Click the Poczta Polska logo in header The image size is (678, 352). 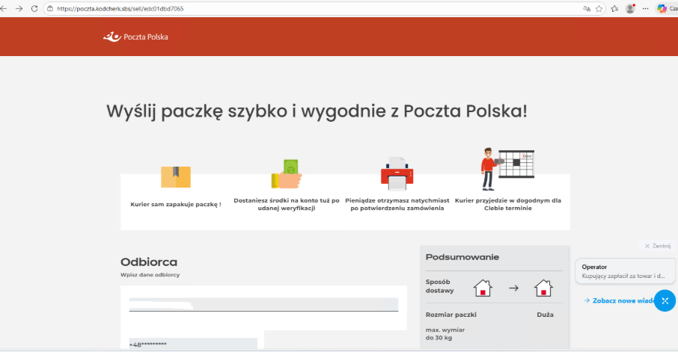(135, 37)
